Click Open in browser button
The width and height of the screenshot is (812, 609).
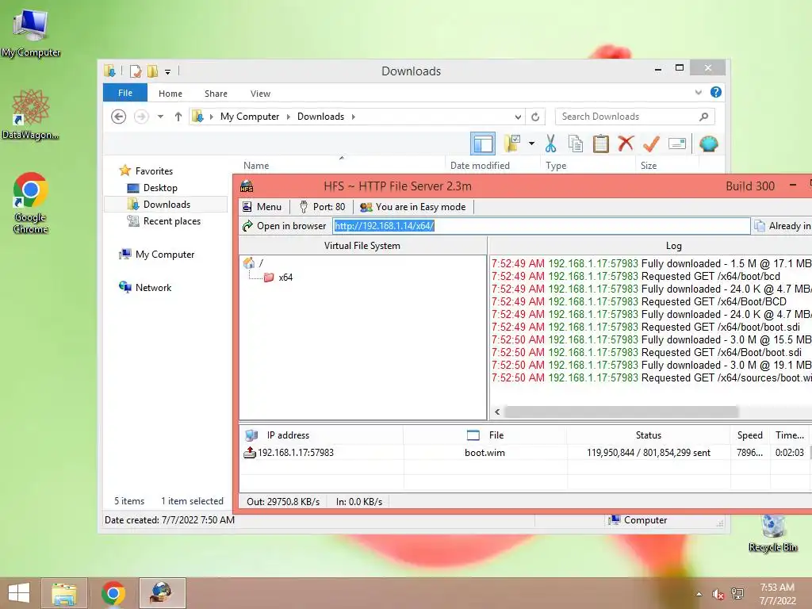coord(285,226)
